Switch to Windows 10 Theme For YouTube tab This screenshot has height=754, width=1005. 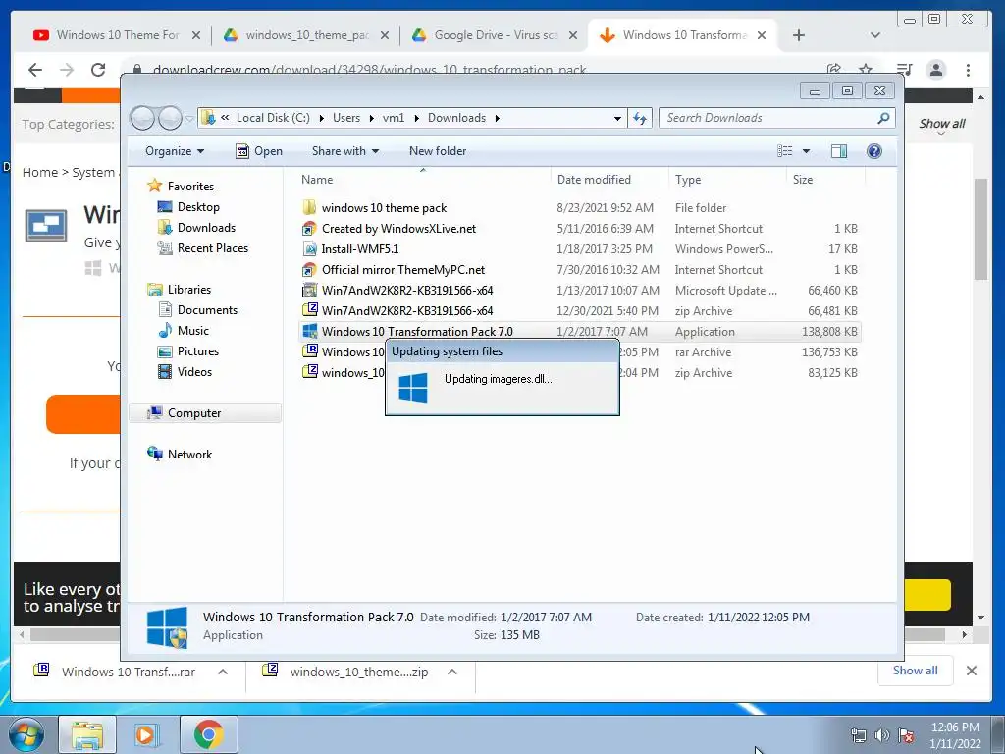[x=117, y=35]
